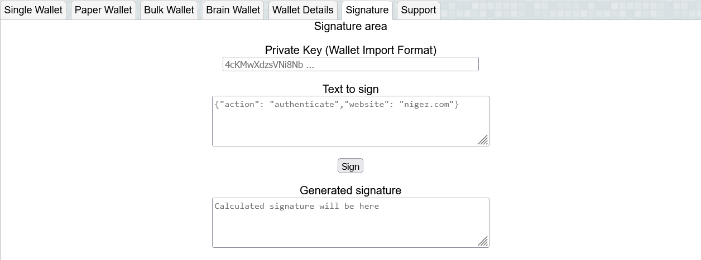Click the 'Private Key (Wallet Import Format)' label
The height and width of the screenshot is (260, 701).
pos(350,50)
